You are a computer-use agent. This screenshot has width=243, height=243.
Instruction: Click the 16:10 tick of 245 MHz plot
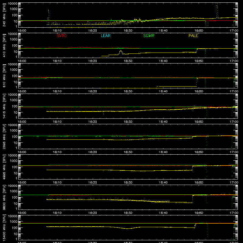[57, 31]
